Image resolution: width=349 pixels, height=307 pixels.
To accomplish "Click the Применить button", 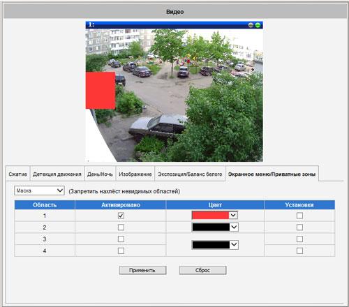I will (142, 270).
